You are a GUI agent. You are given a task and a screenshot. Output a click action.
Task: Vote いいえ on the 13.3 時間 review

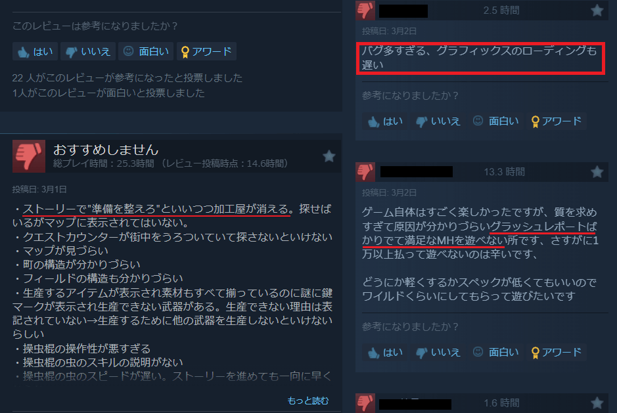[438, 352]
